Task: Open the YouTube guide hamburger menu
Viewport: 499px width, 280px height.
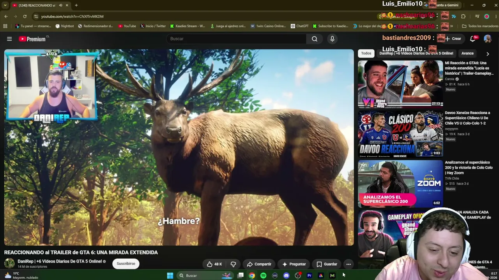Action: [x=9, y=39]
